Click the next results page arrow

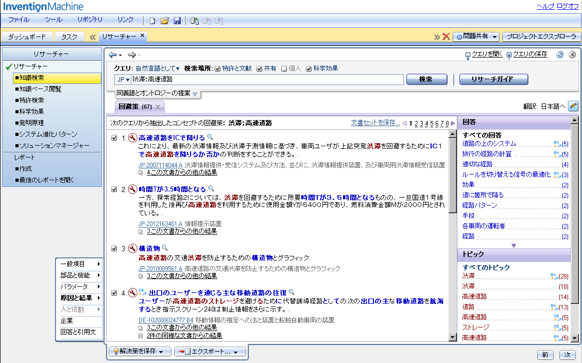pyautogui.click(x=453, y=123)
